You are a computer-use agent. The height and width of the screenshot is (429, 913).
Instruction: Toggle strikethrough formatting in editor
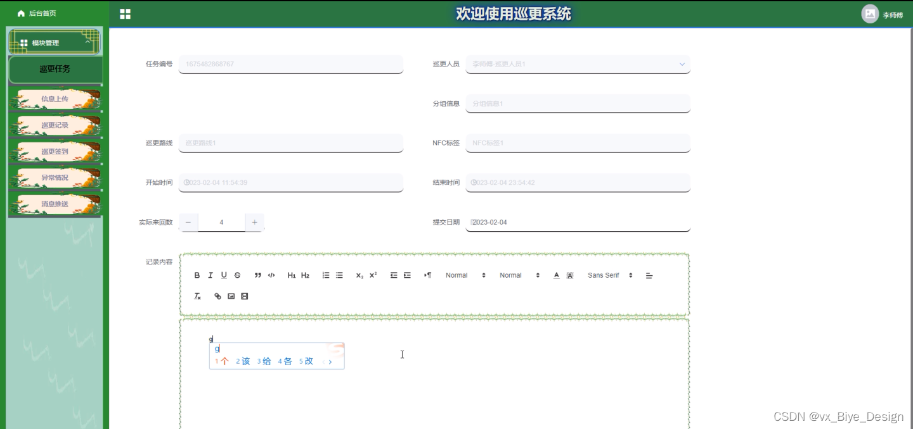(x=238, y=275)
